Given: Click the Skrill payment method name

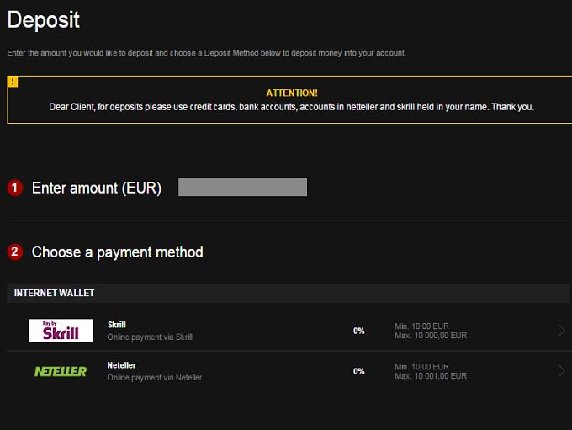Looking at the screenshot, I should pos(117,325).
